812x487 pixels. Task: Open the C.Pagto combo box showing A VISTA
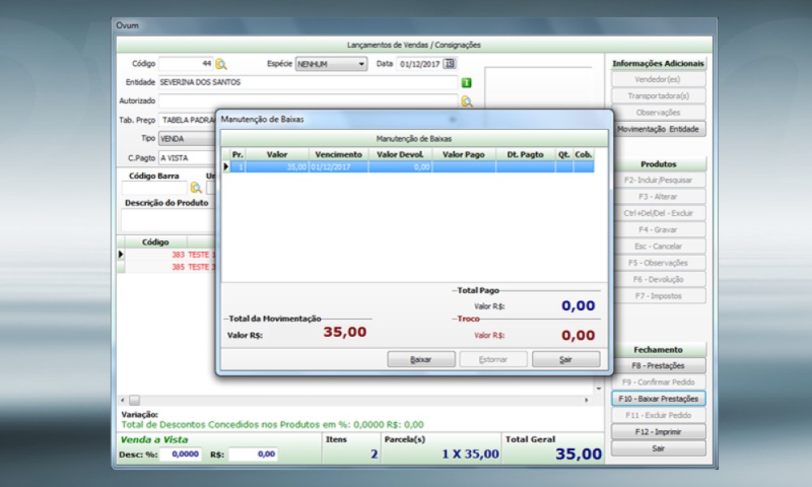[x=187, y=157]
